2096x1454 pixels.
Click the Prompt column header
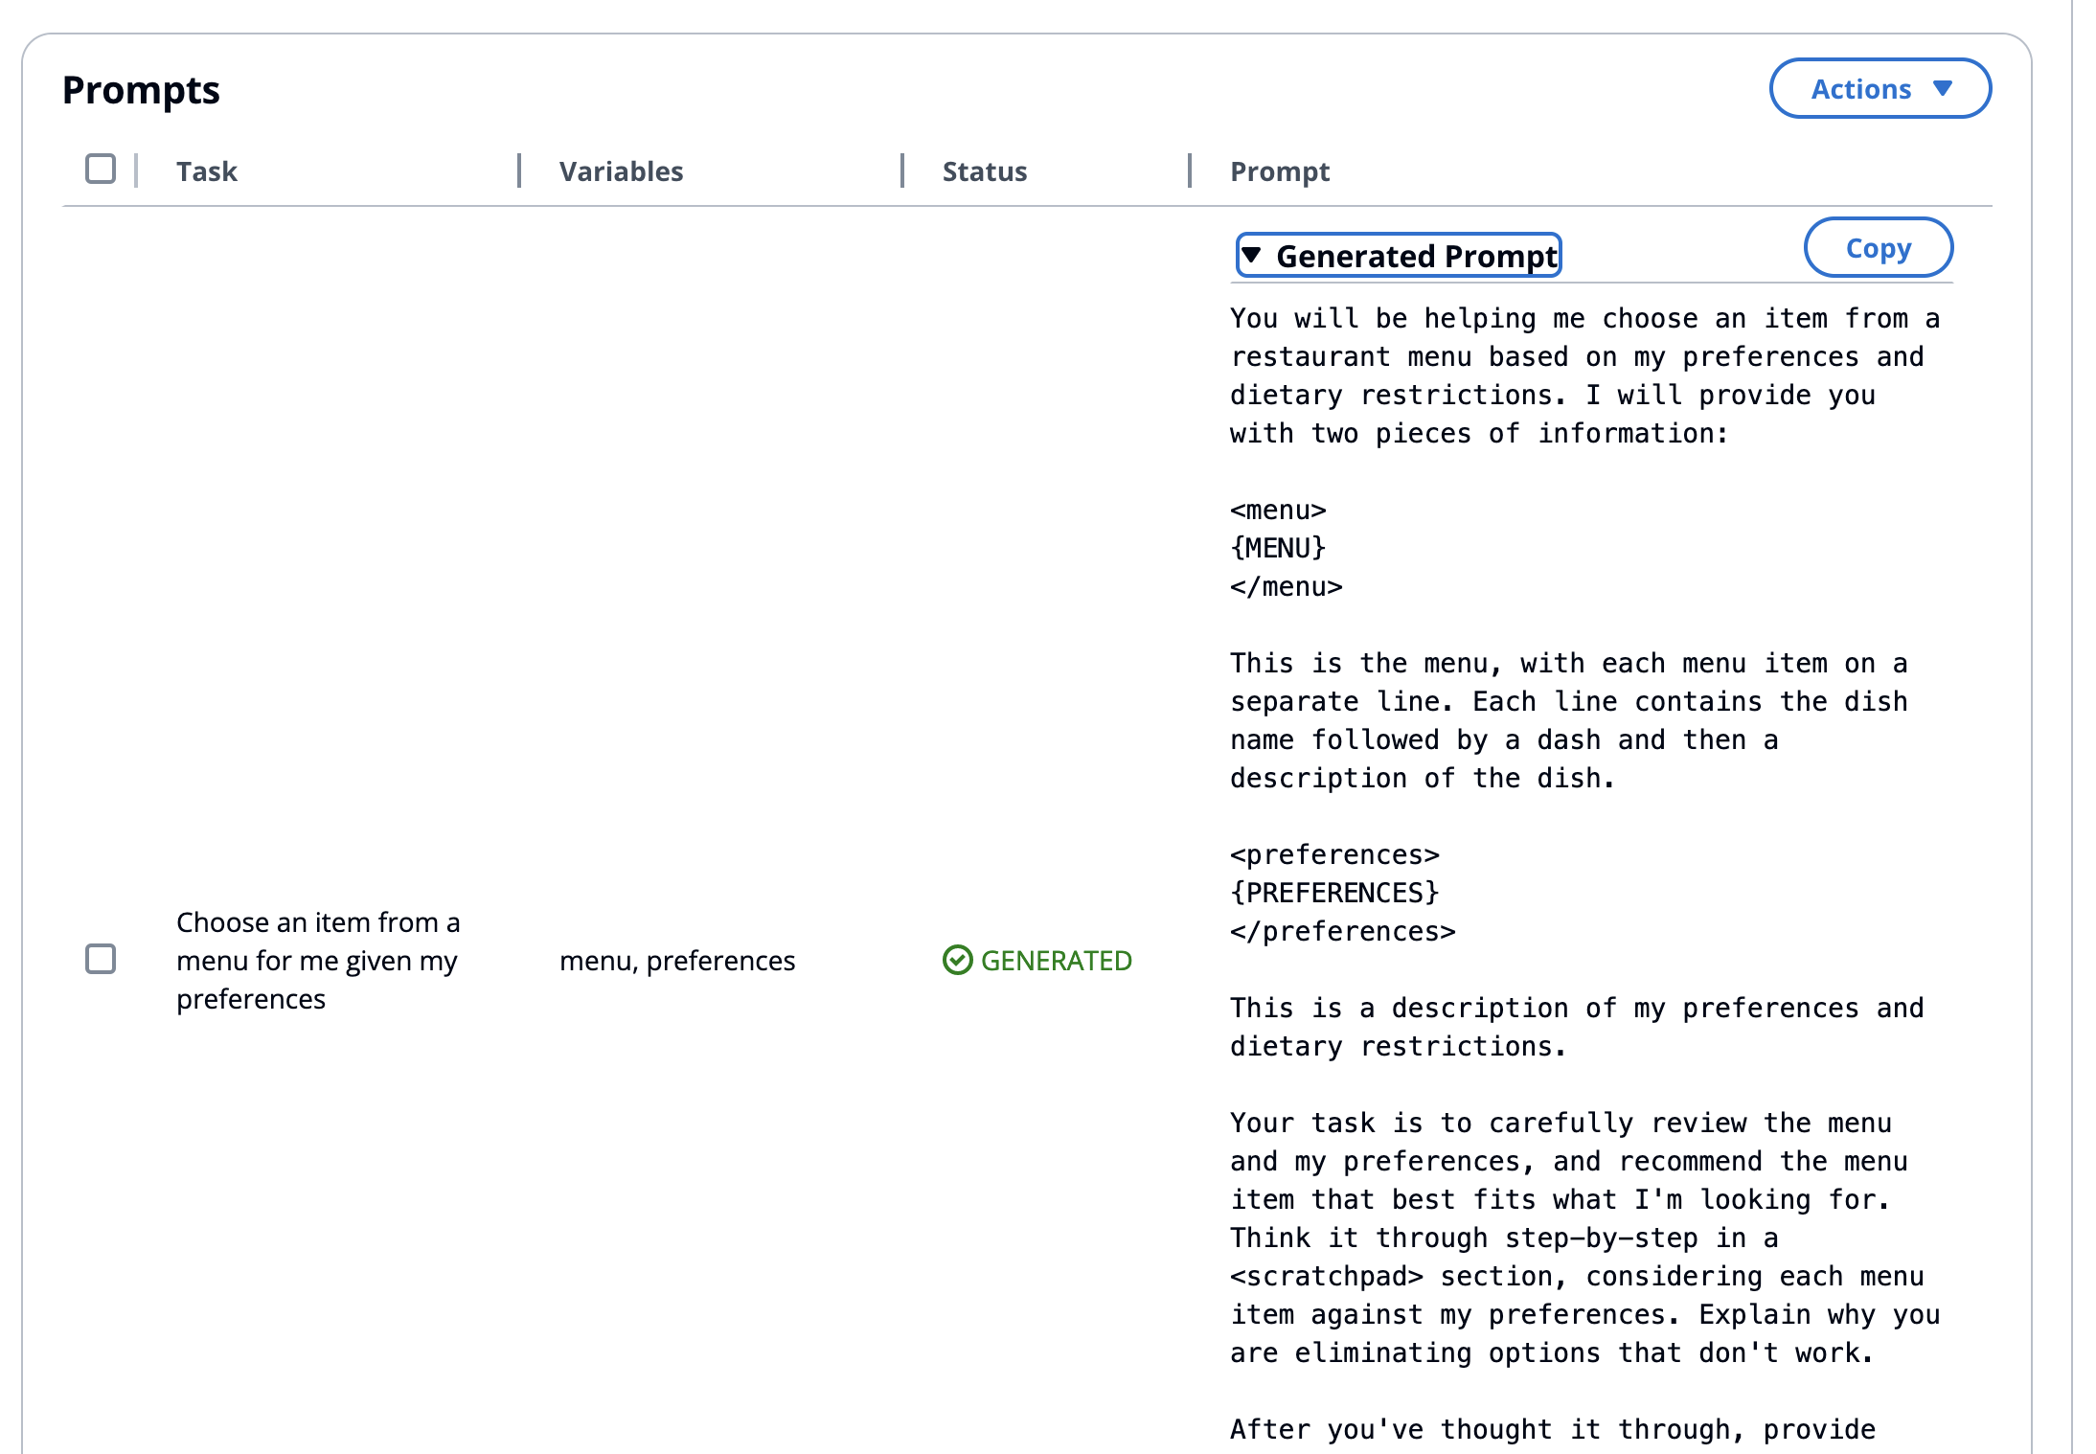(1280, 171)
